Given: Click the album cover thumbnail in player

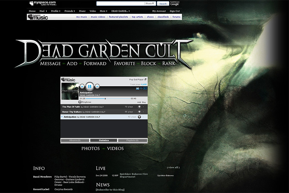Looking at the screenshot, I should [x=70, y=91].
